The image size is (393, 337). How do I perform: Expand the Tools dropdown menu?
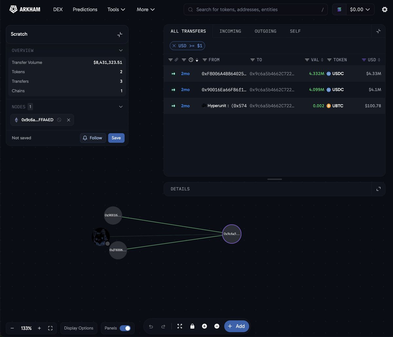point(116,10)
